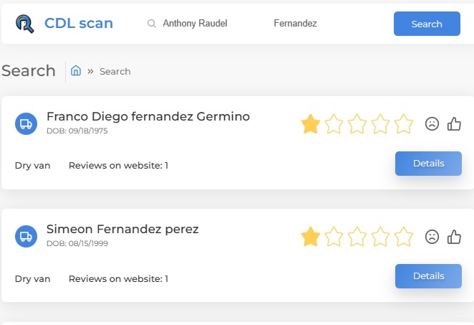The image size is (474, 325).
Task: Click first star on Franco's rating
Action: point(311,124)
